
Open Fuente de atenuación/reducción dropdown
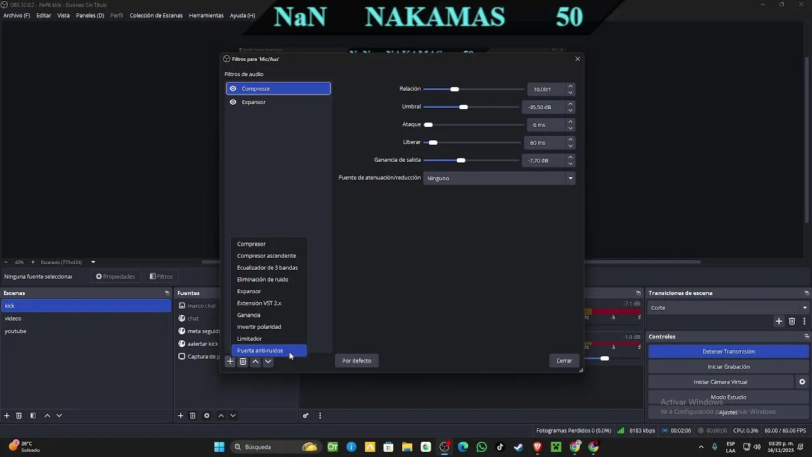click(499, 178)
